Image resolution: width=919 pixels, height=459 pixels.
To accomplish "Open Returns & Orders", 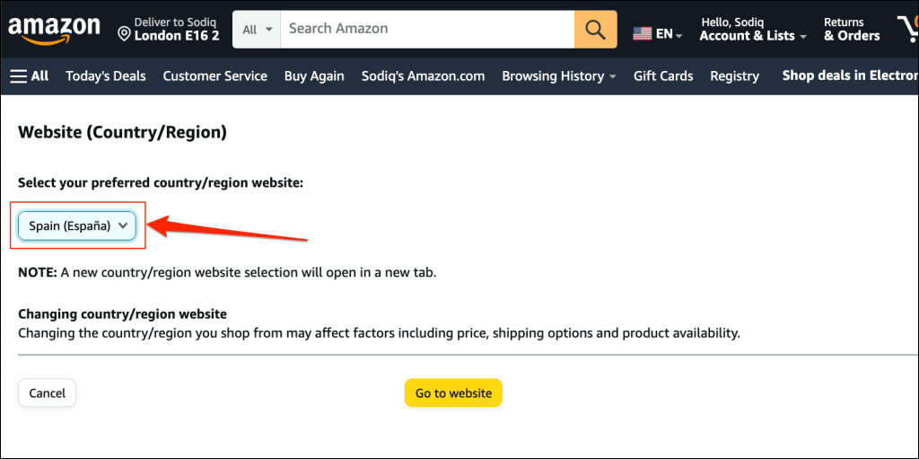I will [x=852, y=30].
